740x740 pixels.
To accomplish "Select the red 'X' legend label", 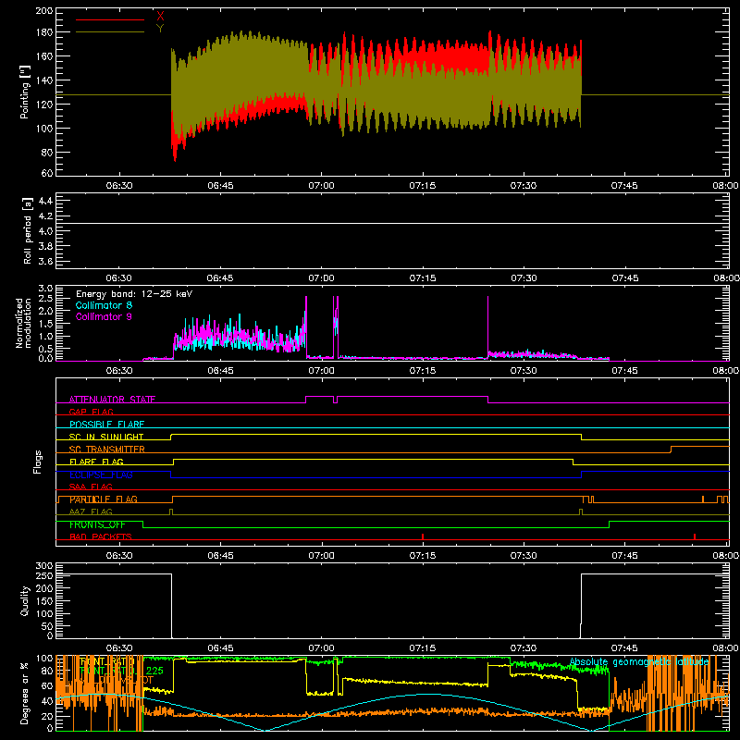I will (x=160, y=17).
